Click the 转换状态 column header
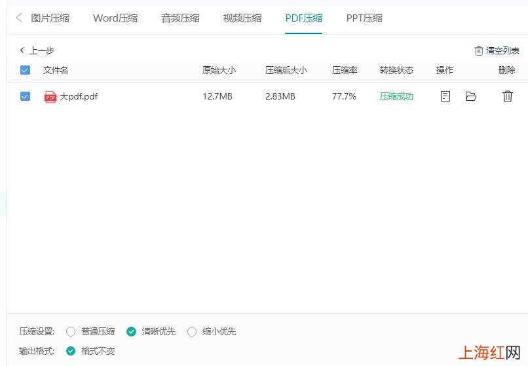 (x=397, y=70)
